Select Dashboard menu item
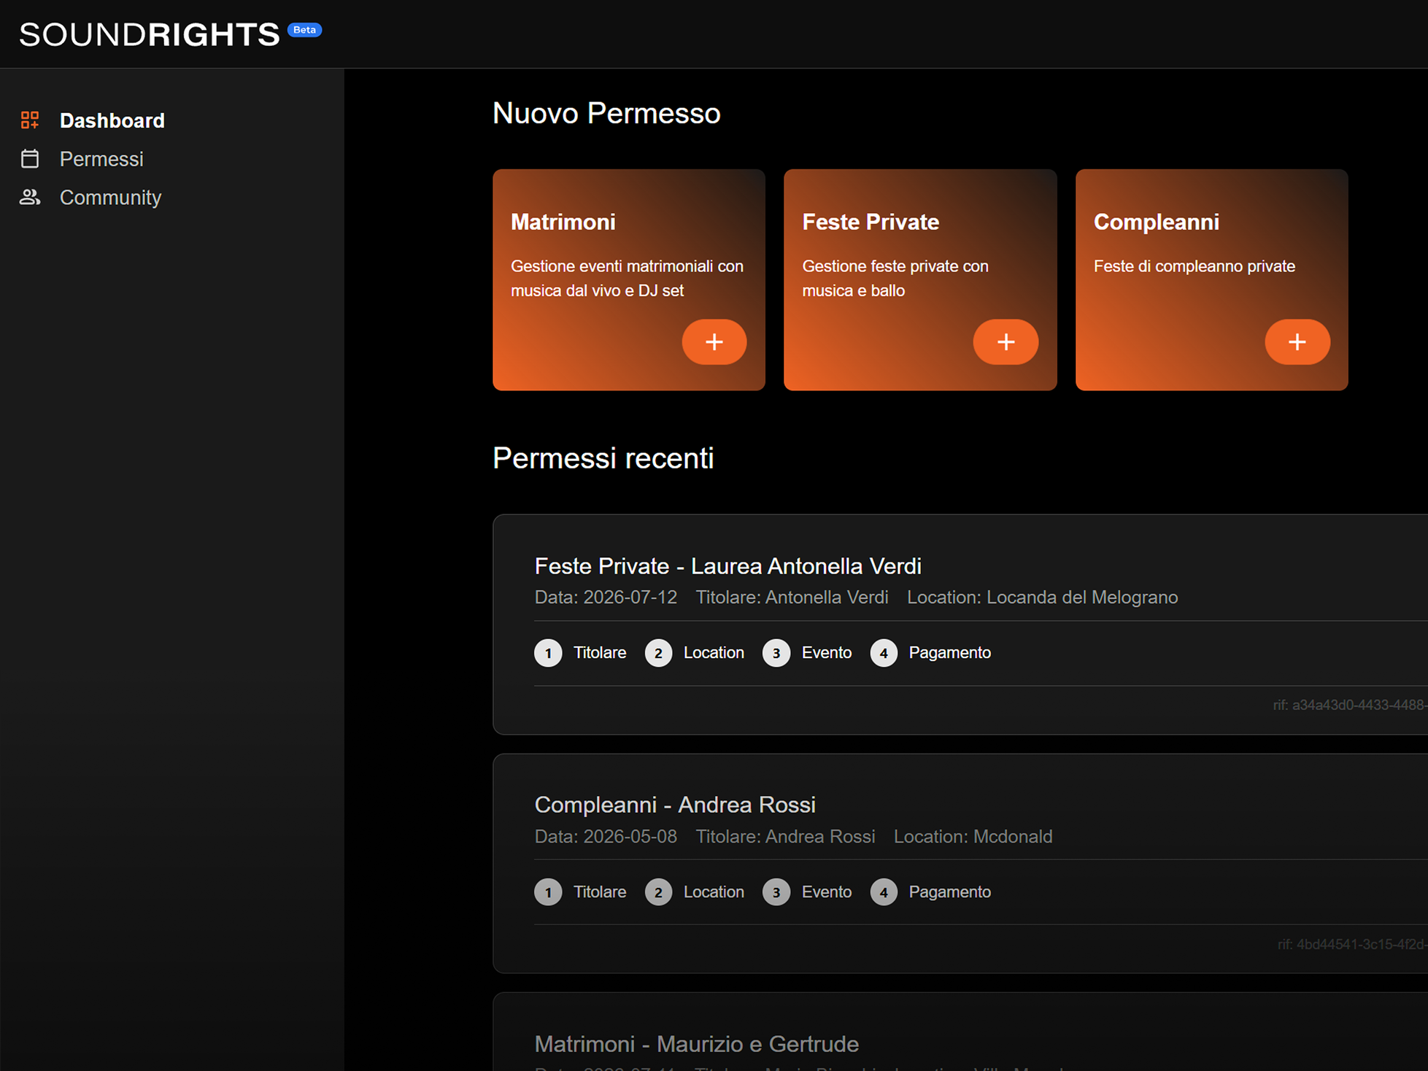Screen dimensions: 1428x1071 112,120
